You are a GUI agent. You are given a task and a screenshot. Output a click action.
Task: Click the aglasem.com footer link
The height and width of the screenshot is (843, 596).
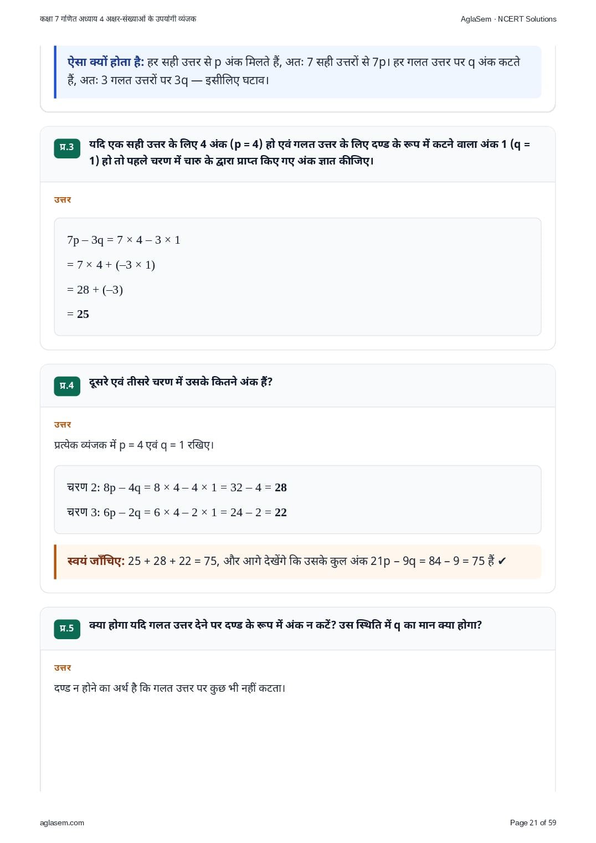(x=62, y=823)
